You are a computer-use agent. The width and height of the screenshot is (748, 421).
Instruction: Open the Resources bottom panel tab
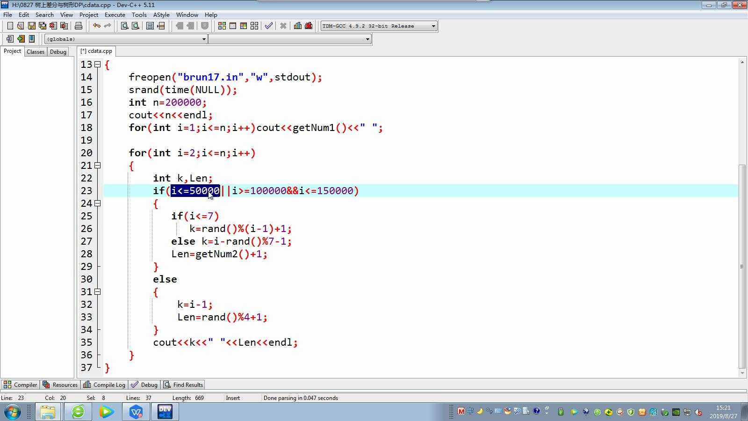pos(60,385)
